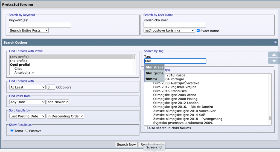Choose the film tjedna tag suggestion

coord(154,73)
